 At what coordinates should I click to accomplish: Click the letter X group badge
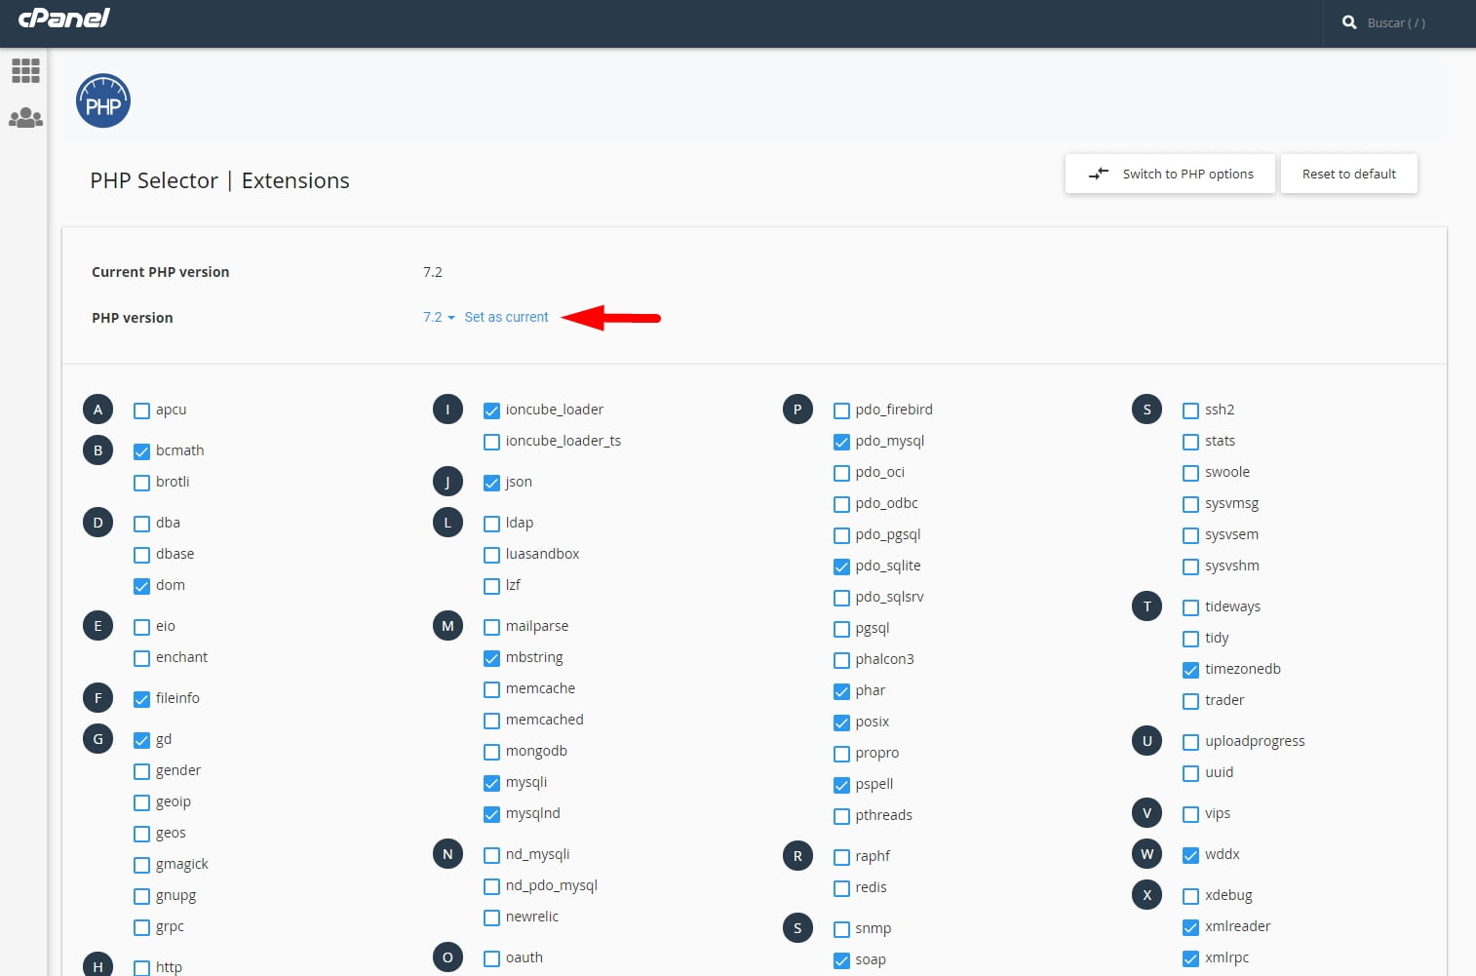click(1146, 895)
